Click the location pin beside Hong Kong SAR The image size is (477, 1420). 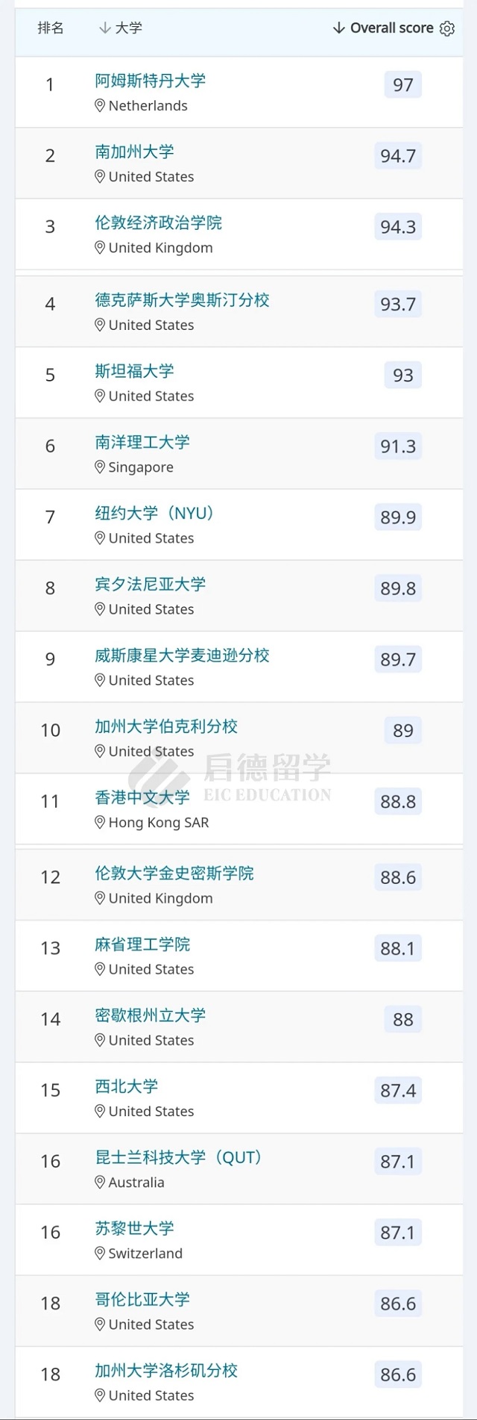(x=100, y=823)
